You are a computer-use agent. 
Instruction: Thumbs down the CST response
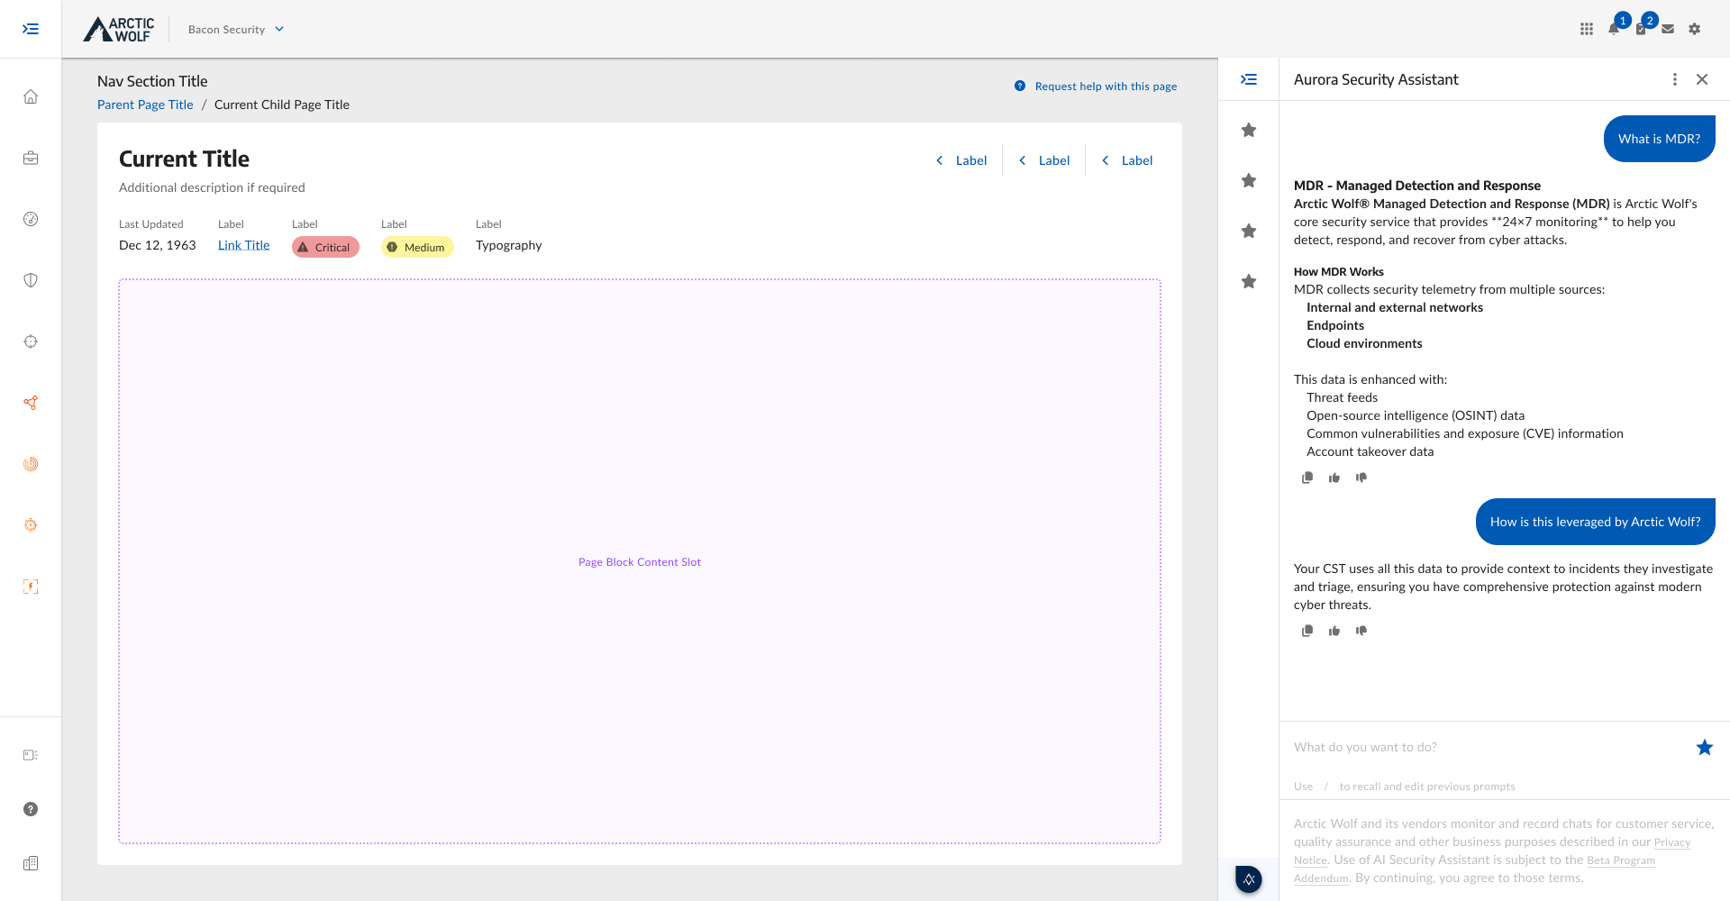[1361, 631]
